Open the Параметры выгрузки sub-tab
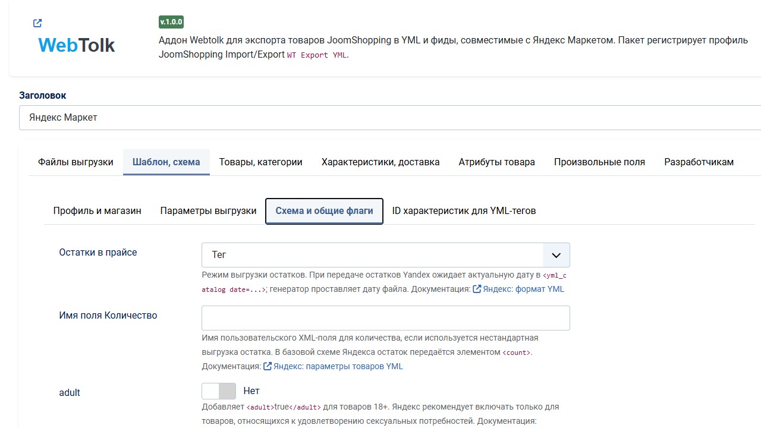This screenshot has width=761, height=428. pyautogui.click(x=209, y=210)
